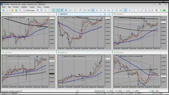Click the Новый ордер button
The image size is (169, 95).
(x=29, y=10)
